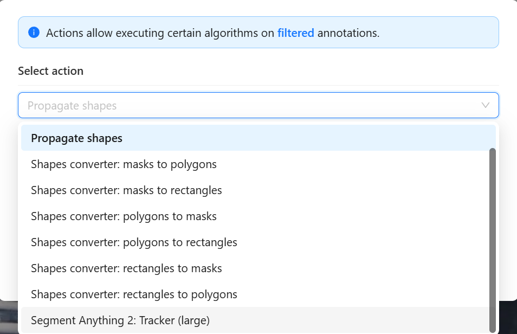This screenshot has width=517, height=334.
Task: Click the dropdown list's vertical scrollbar
Action: tap(492, 239)
